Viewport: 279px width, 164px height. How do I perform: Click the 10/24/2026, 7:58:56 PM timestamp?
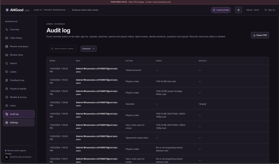[59, 104]
